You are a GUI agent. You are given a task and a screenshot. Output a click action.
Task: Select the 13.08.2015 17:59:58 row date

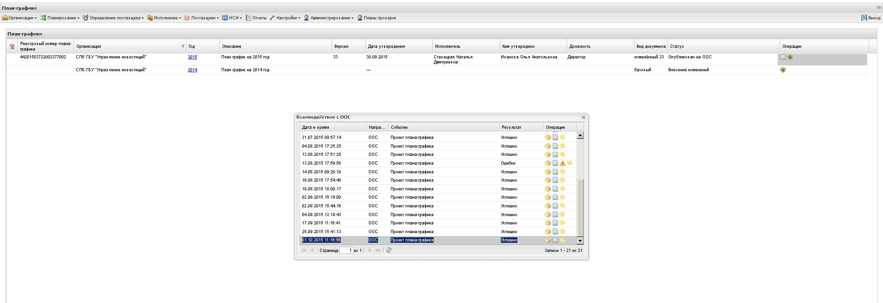click(321, 163)
